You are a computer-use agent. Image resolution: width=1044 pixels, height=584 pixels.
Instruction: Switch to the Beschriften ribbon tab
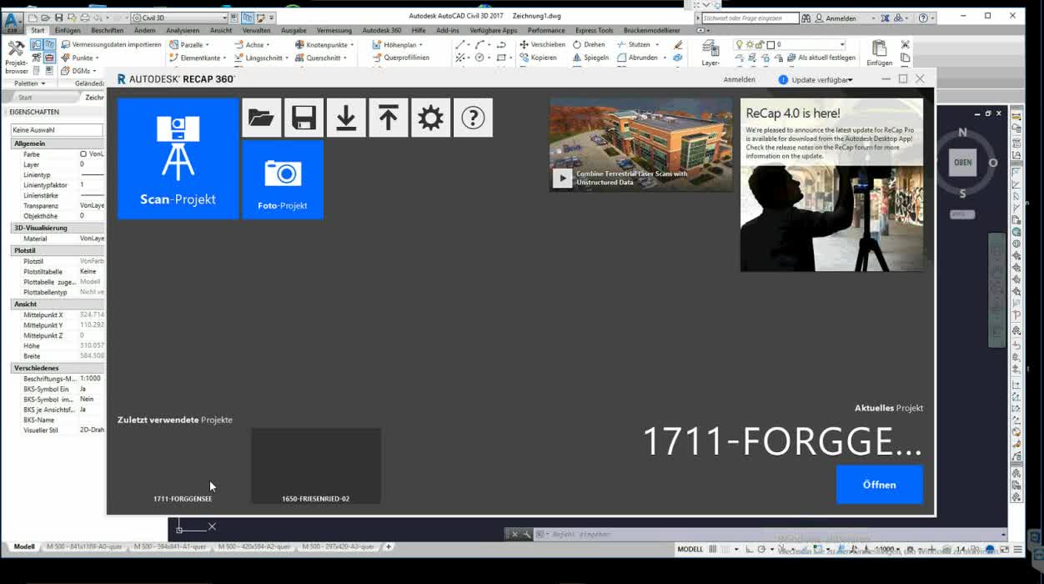pos(107,30)
